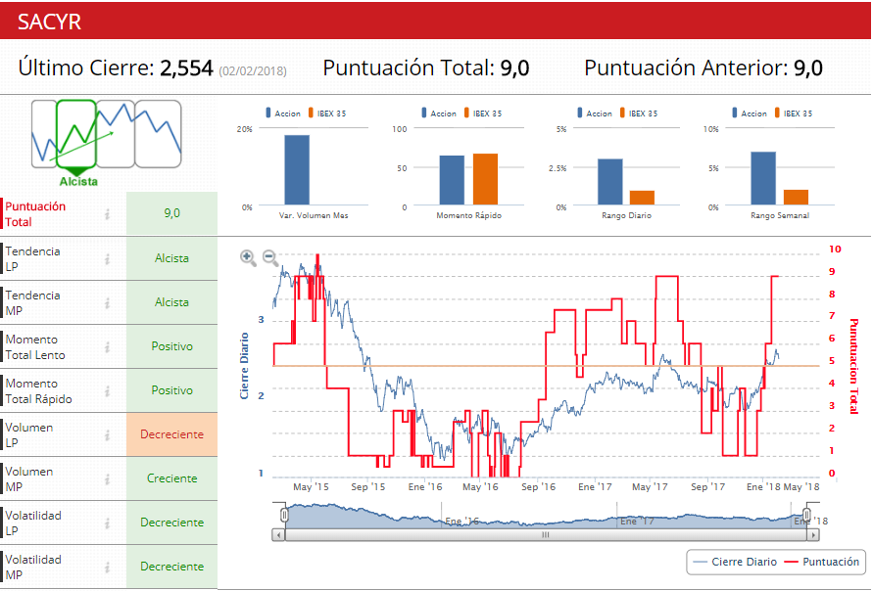Click Decreciente value for Volatilidad MP
The width and height of the screenshot is (873, 591).
(x=172, y=567)
